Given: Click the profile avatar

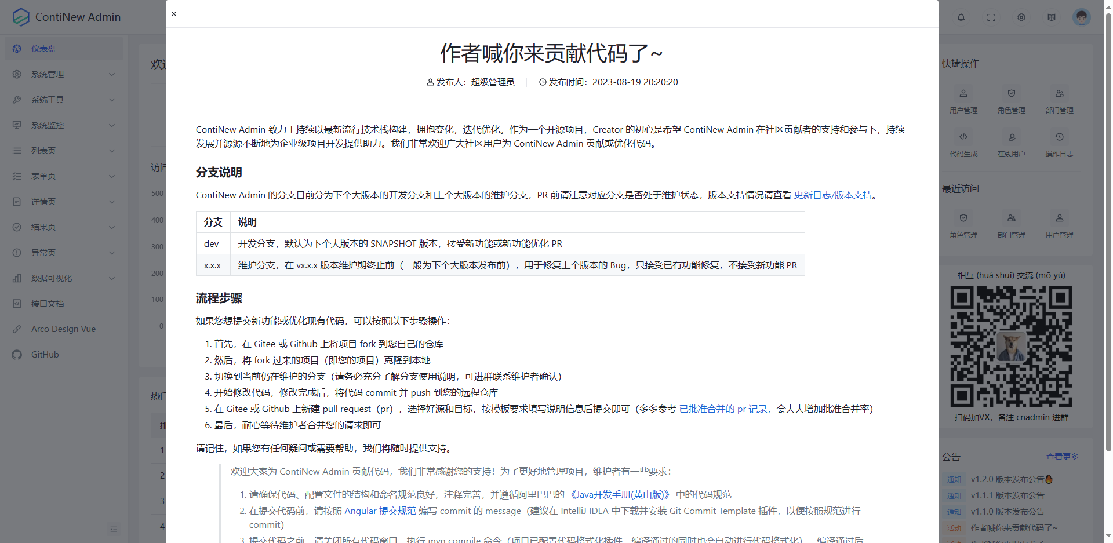Looking at the screenshot, I should 1082,17.
